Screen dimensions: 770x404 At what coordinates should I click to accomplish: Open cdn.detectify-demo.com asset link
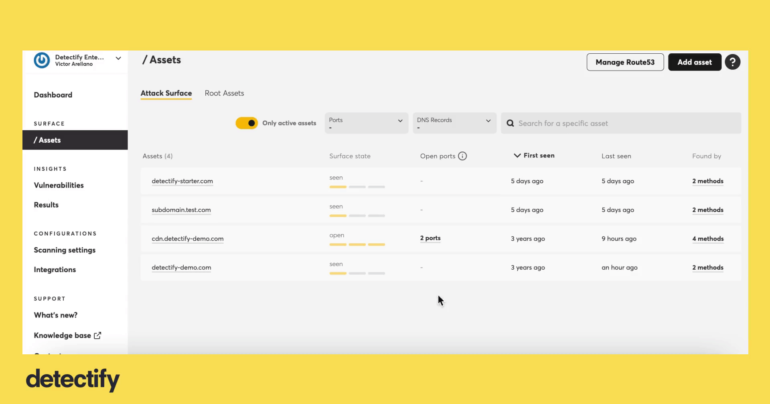[x=187, y=239]
